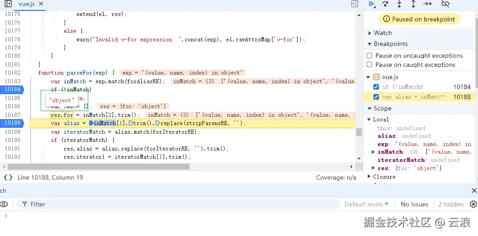Click the res.for token on line 10187
Viewport: 478px width, 236px height.
(62, 115)
